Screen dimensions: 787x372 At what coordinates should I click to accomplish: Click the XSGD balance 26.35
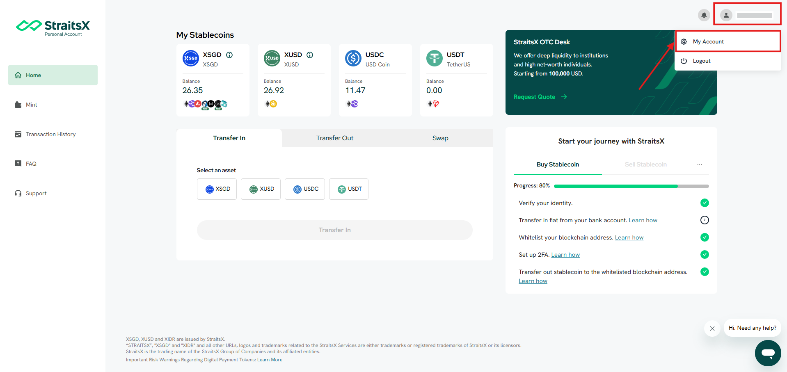pos(192,90)
